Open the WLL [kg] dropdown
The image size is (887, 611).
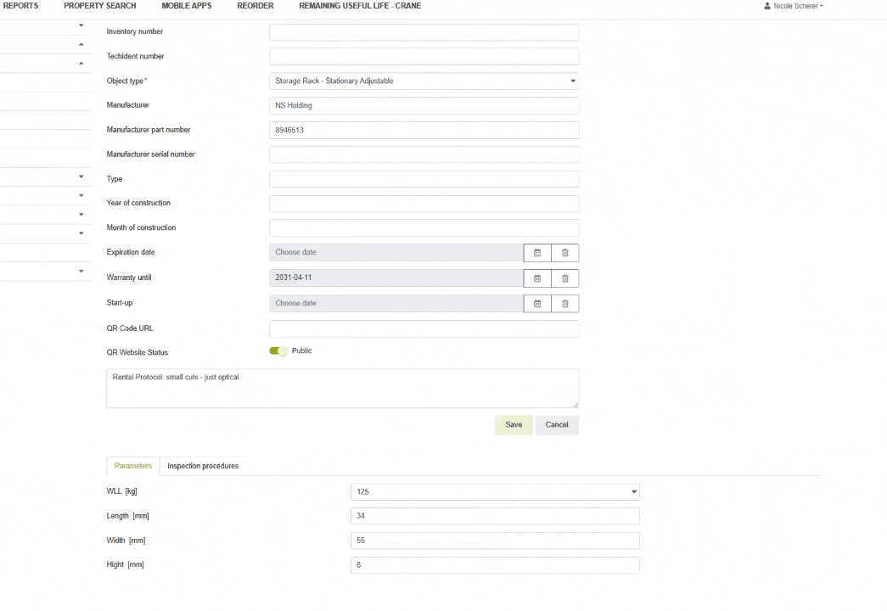(632, 490)
